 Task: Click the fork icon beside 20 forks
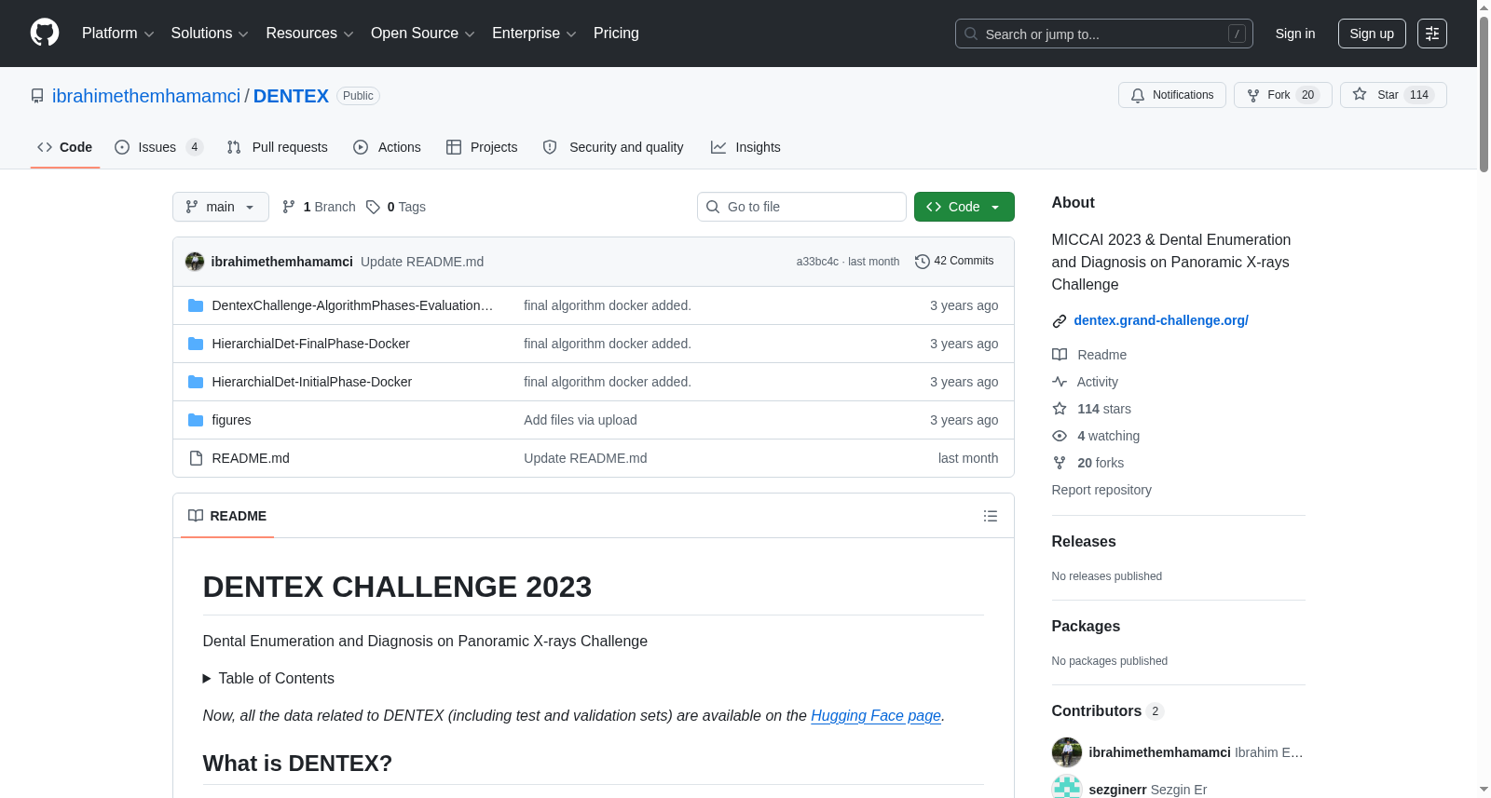(x=1060, y=463)
